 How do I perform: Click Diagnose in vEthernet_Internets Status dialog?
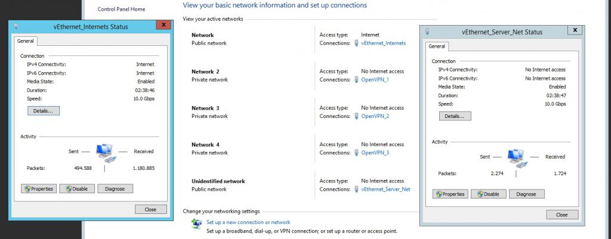[x=115, y=189]
